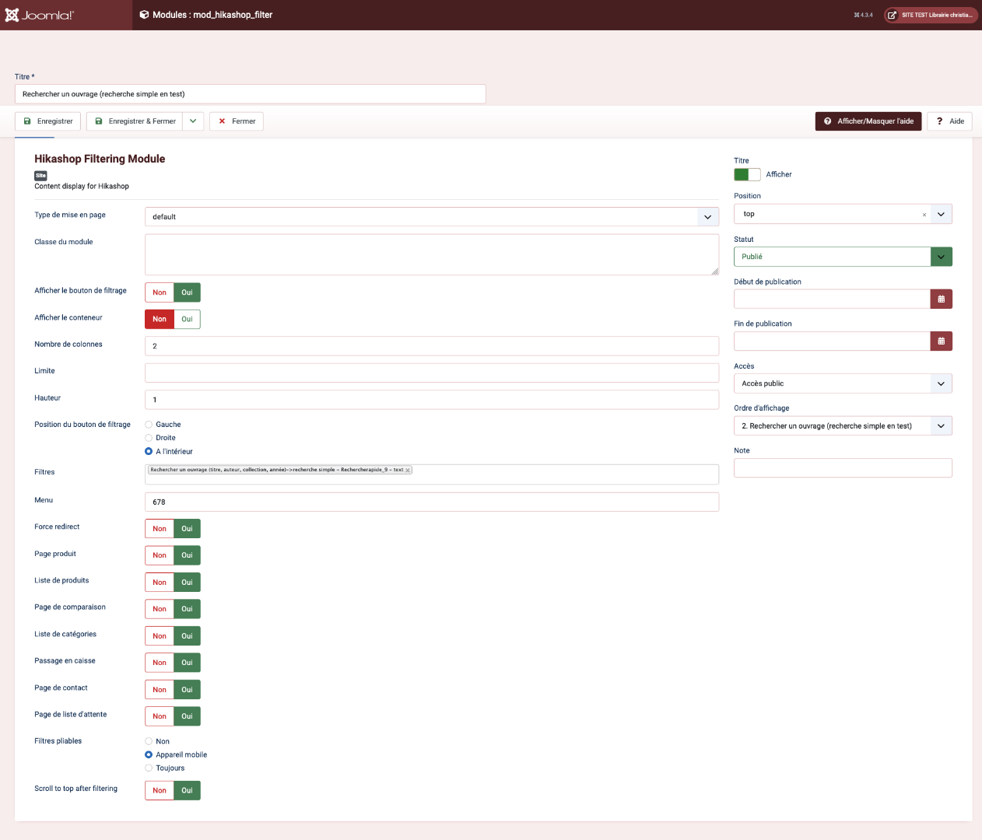Select the A l'intérieur radio option
This screenshot has height=840, width=982.
149,451
